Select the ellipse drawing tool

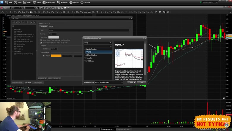pos(35,12)
